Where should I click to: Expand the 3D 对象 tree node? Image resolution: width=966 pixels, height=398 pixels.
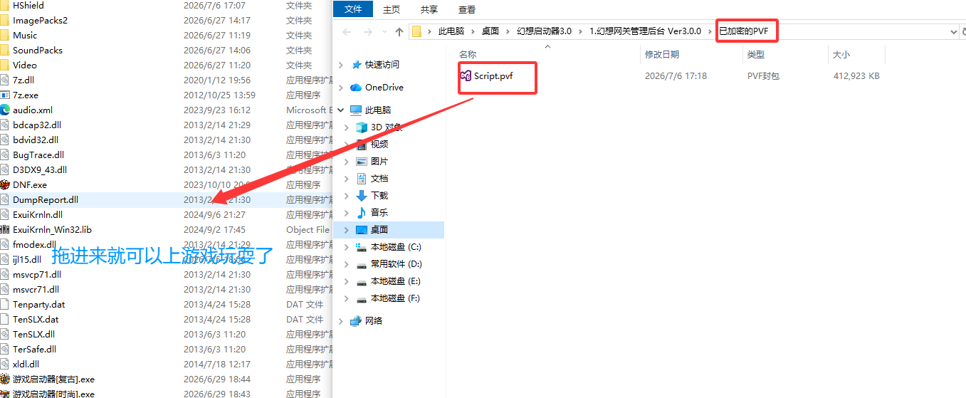pyautogui.click(x=347, y=127)
